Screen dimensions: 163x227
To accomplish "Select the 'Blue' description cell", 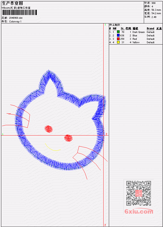I will tap(135, 36).
